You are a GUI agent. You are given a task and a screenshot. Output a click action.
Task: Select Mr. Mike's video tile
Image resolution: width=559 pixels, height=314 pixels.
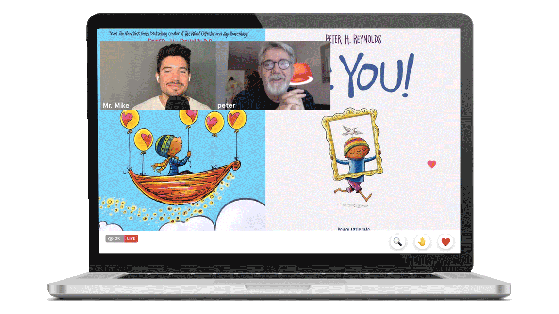[158, 76]
